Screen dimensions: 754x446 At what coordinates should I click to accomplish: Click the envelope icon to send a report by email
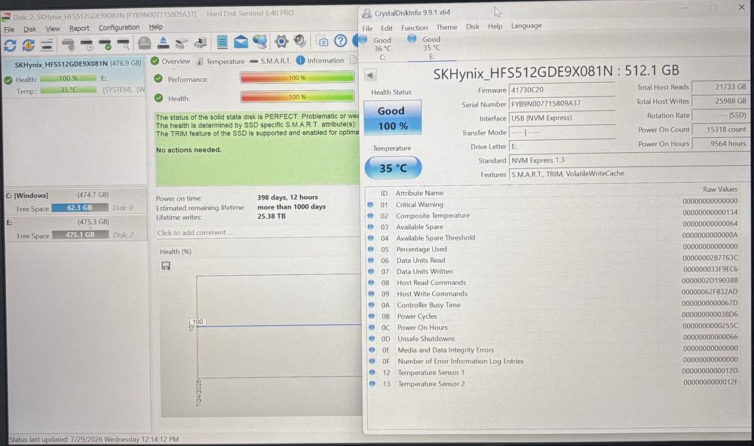tap(241, 42)
